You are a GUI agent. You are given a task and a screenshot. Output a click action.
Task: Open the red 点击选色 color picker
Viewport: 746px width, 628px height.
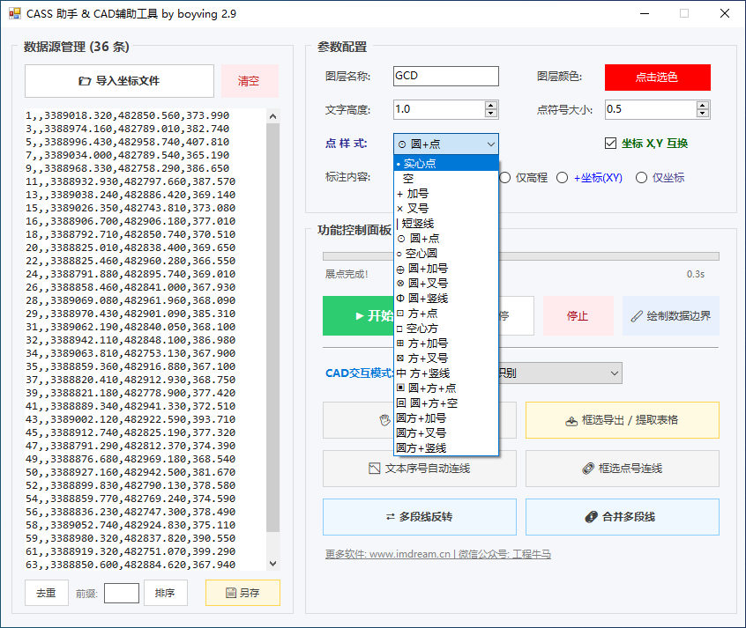[657, 77]
